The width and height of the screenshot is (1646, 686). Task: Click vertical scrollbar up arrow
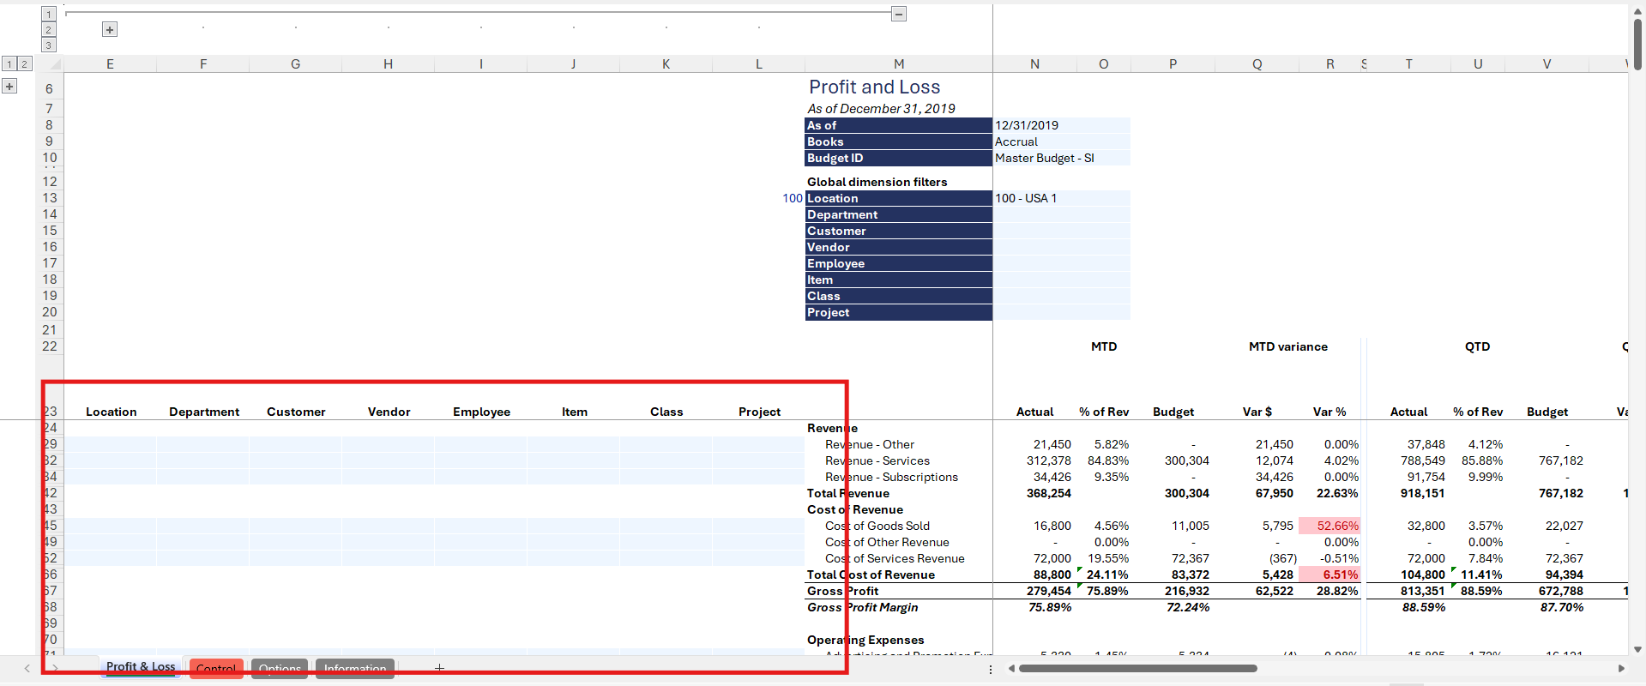point(1637,10)
